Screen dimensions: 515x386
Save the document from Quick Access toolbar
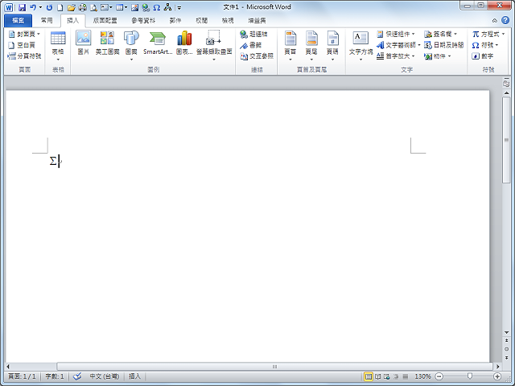pos(22,7)
